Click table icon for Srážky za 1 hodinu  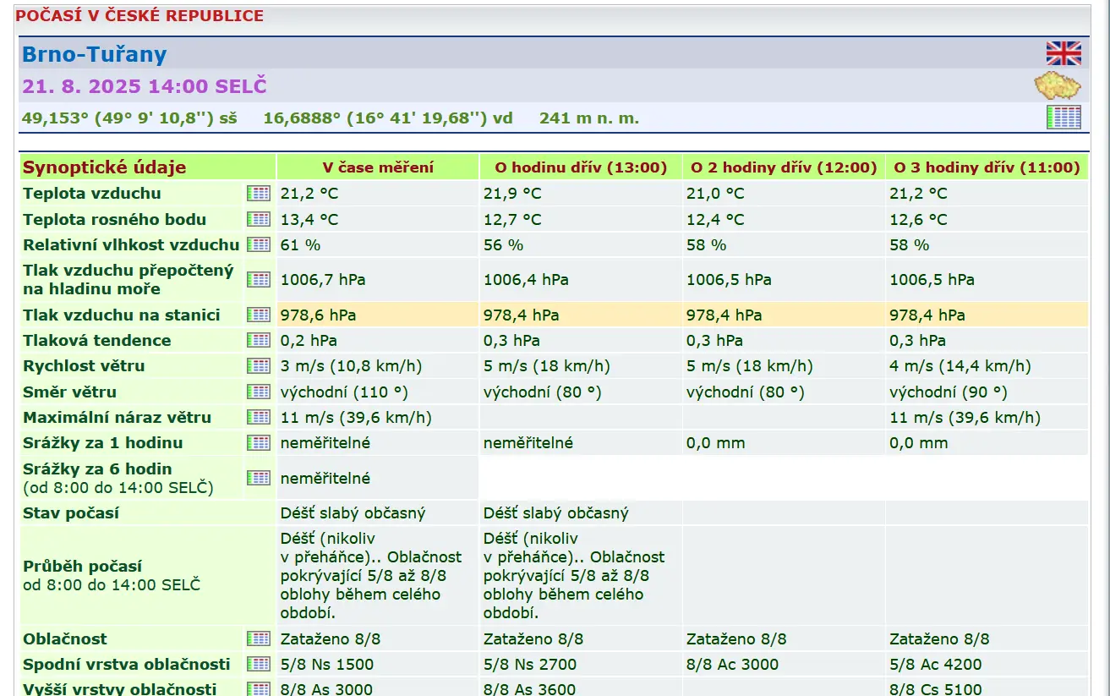259,442
